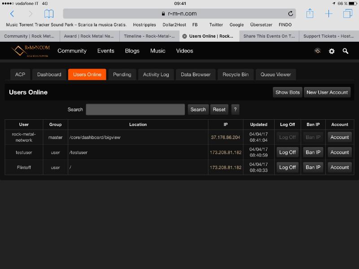
Task: Tap the battery indicator in status bar
Action: click(x=353, y=4)
